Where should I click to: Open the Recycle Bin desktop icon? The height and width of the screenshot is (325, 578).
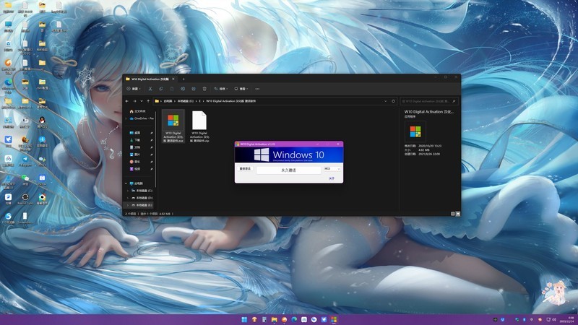[8, 45]
